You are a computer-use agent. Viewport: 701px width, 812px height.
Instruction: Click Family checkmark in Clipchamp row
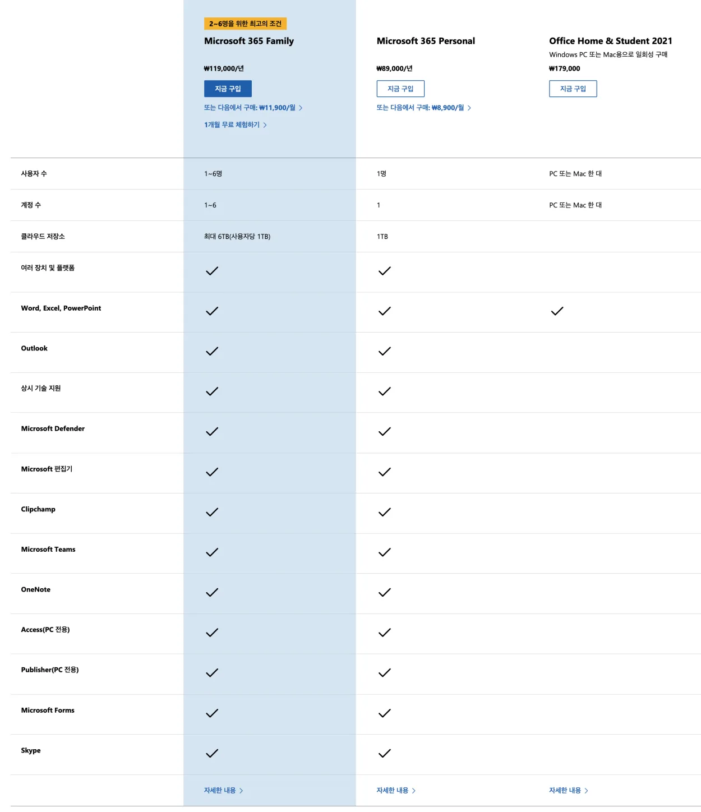tap(212, 513)
